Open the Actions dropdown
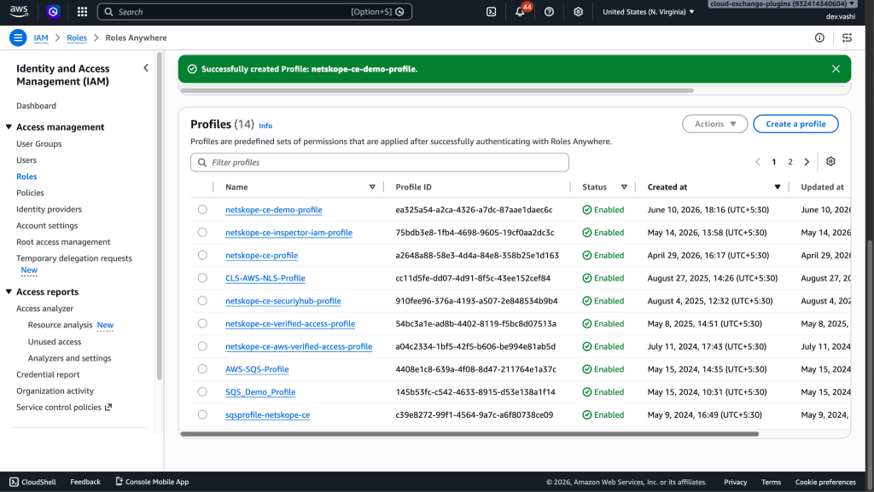 pyautogui.click(x=714, y=124)
